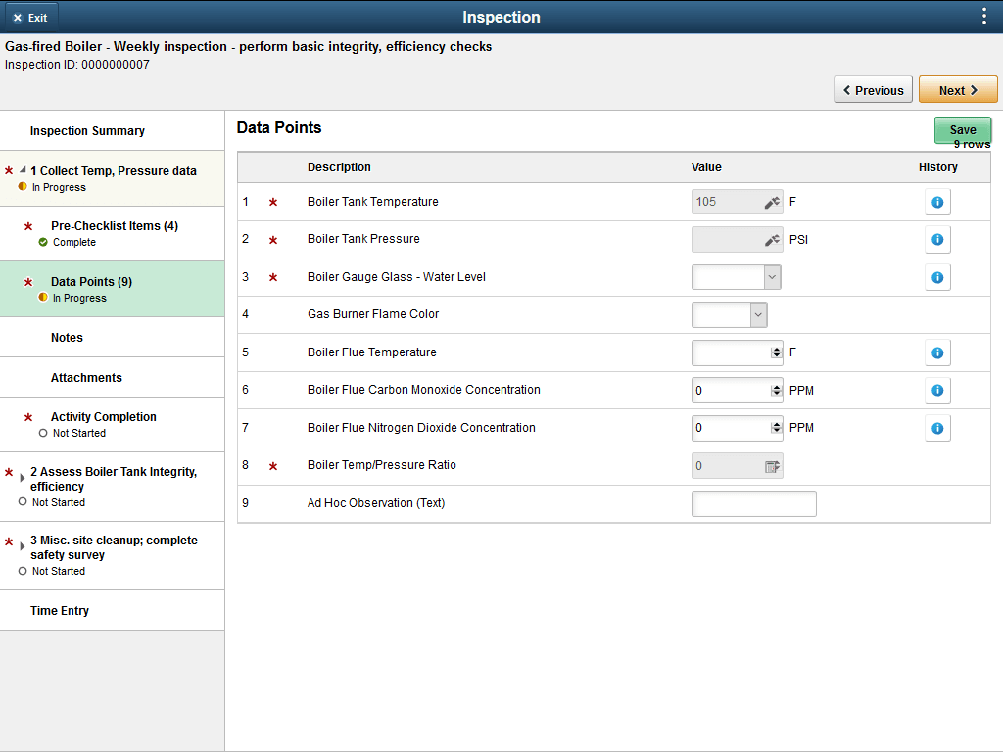
Task: Click the 'Boiler Temp/Pressure Ratio' description
Action: coord(381,465)
